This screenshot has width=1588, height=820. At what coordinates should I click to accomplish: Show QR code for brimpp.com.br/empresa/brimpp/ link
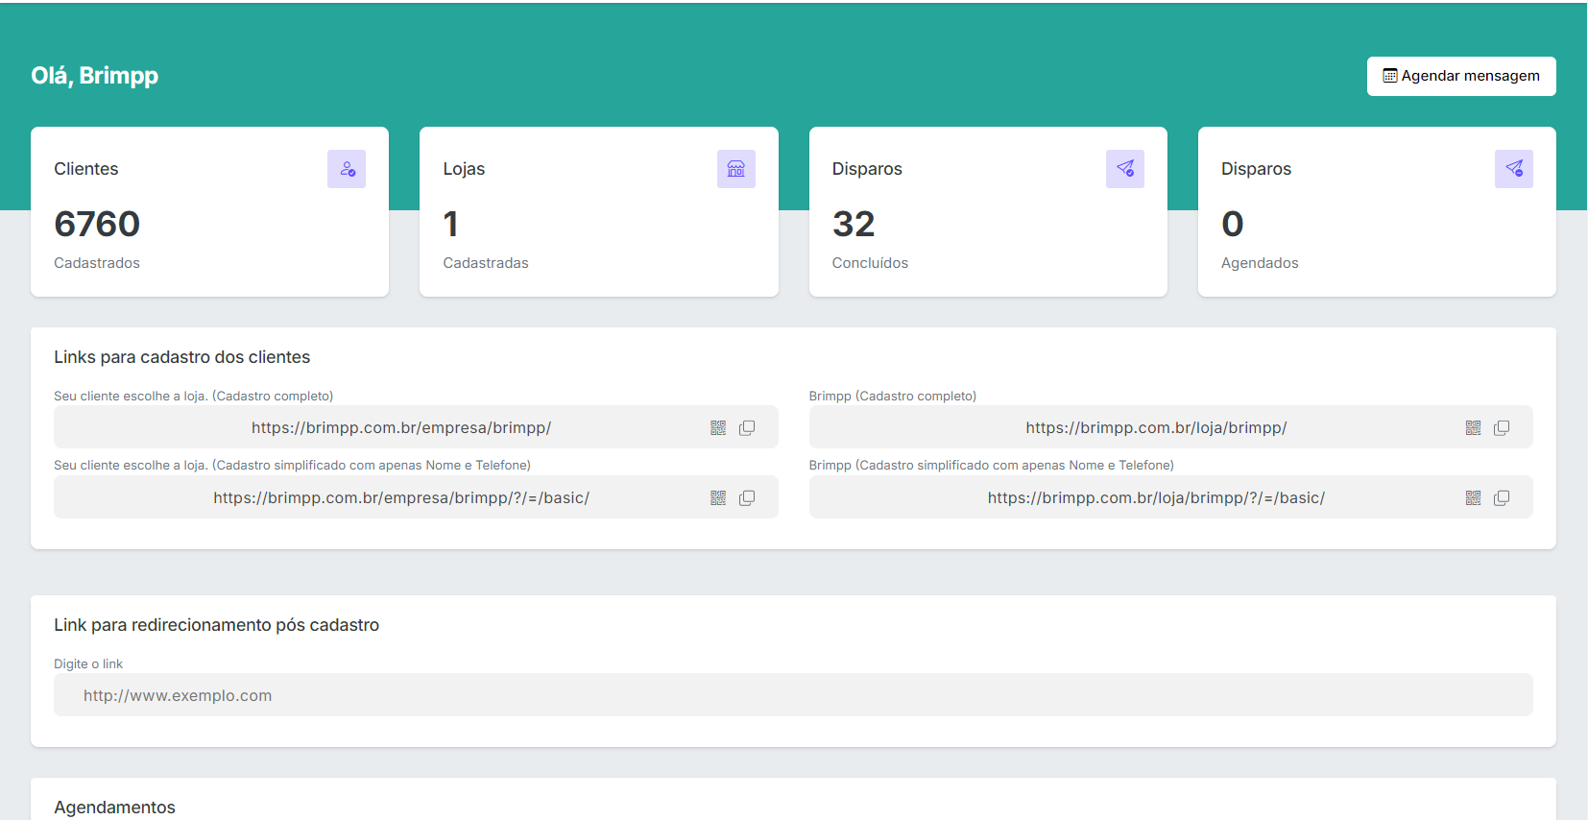coord(718,428)
